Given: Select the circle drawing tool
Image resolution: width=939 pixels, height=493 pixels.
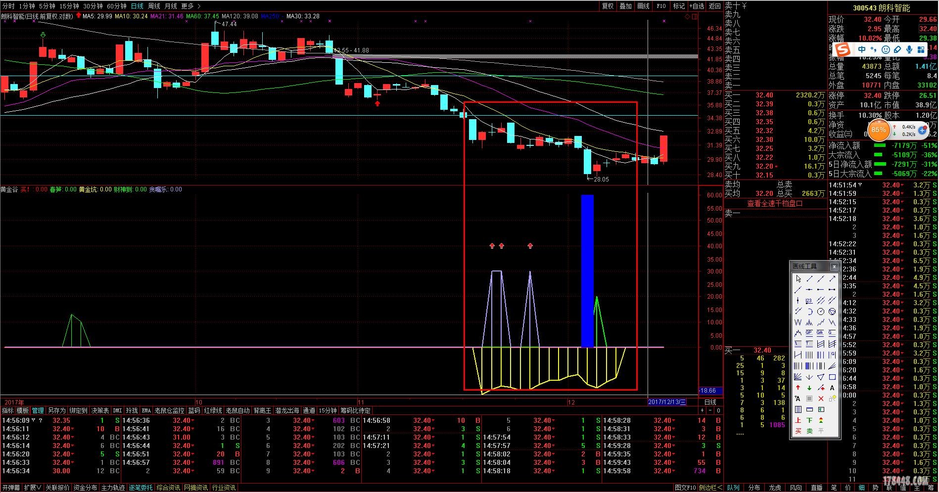Looking at the screenshot, I should 821,311.
